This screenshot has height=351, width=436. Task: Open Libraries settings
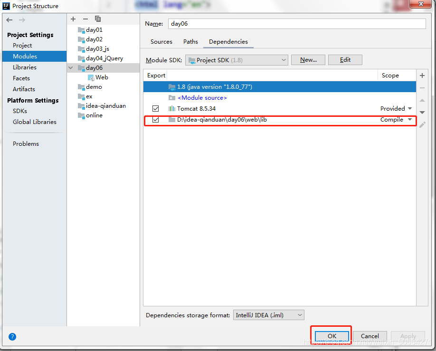[x=25, y=67]
